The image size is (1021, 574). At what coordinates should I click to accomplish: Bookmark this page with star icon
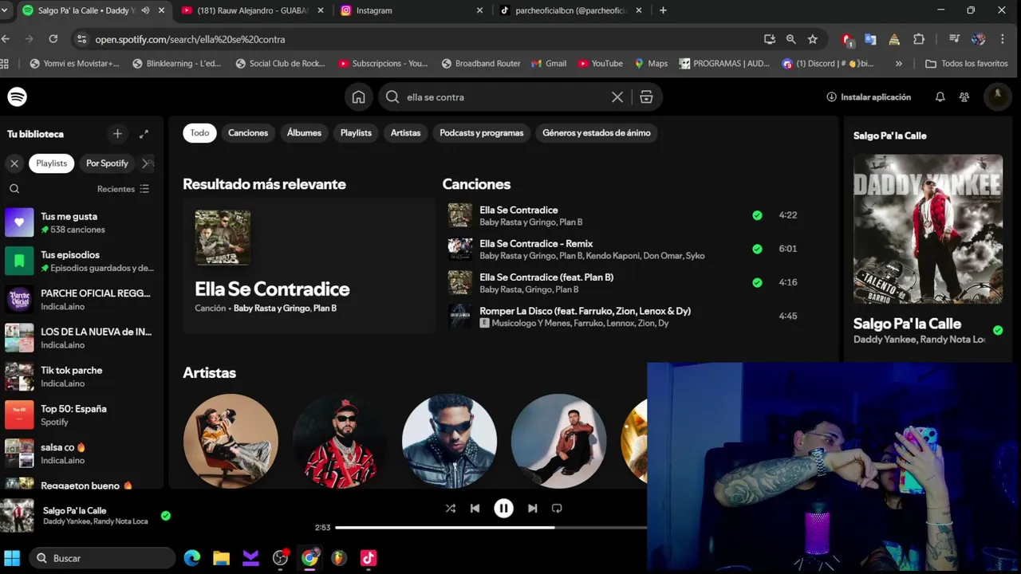812,39
